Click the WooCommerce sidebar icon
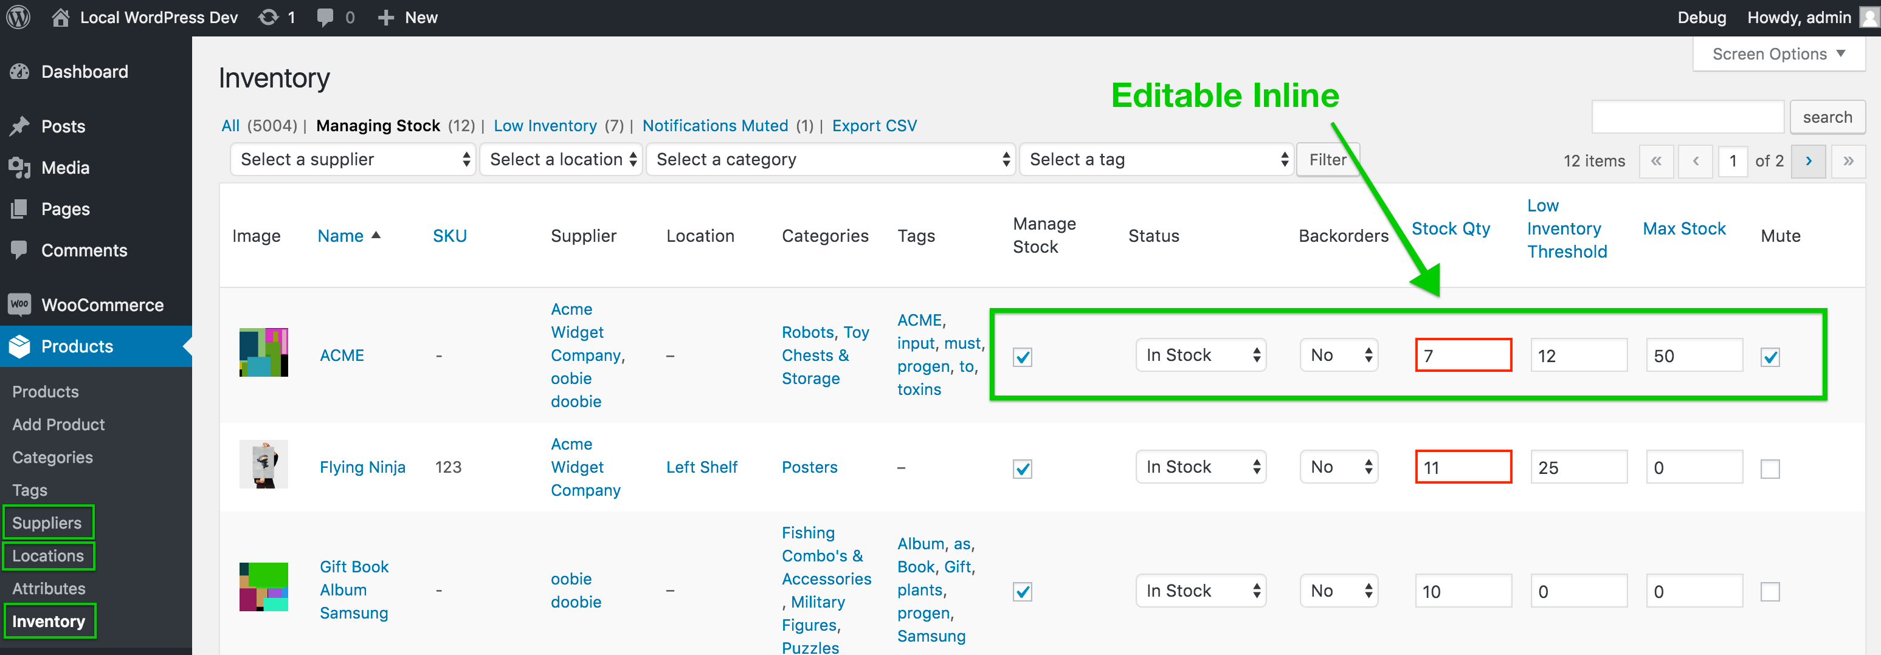Screen dimensions: 1881x655 (19, 305)
